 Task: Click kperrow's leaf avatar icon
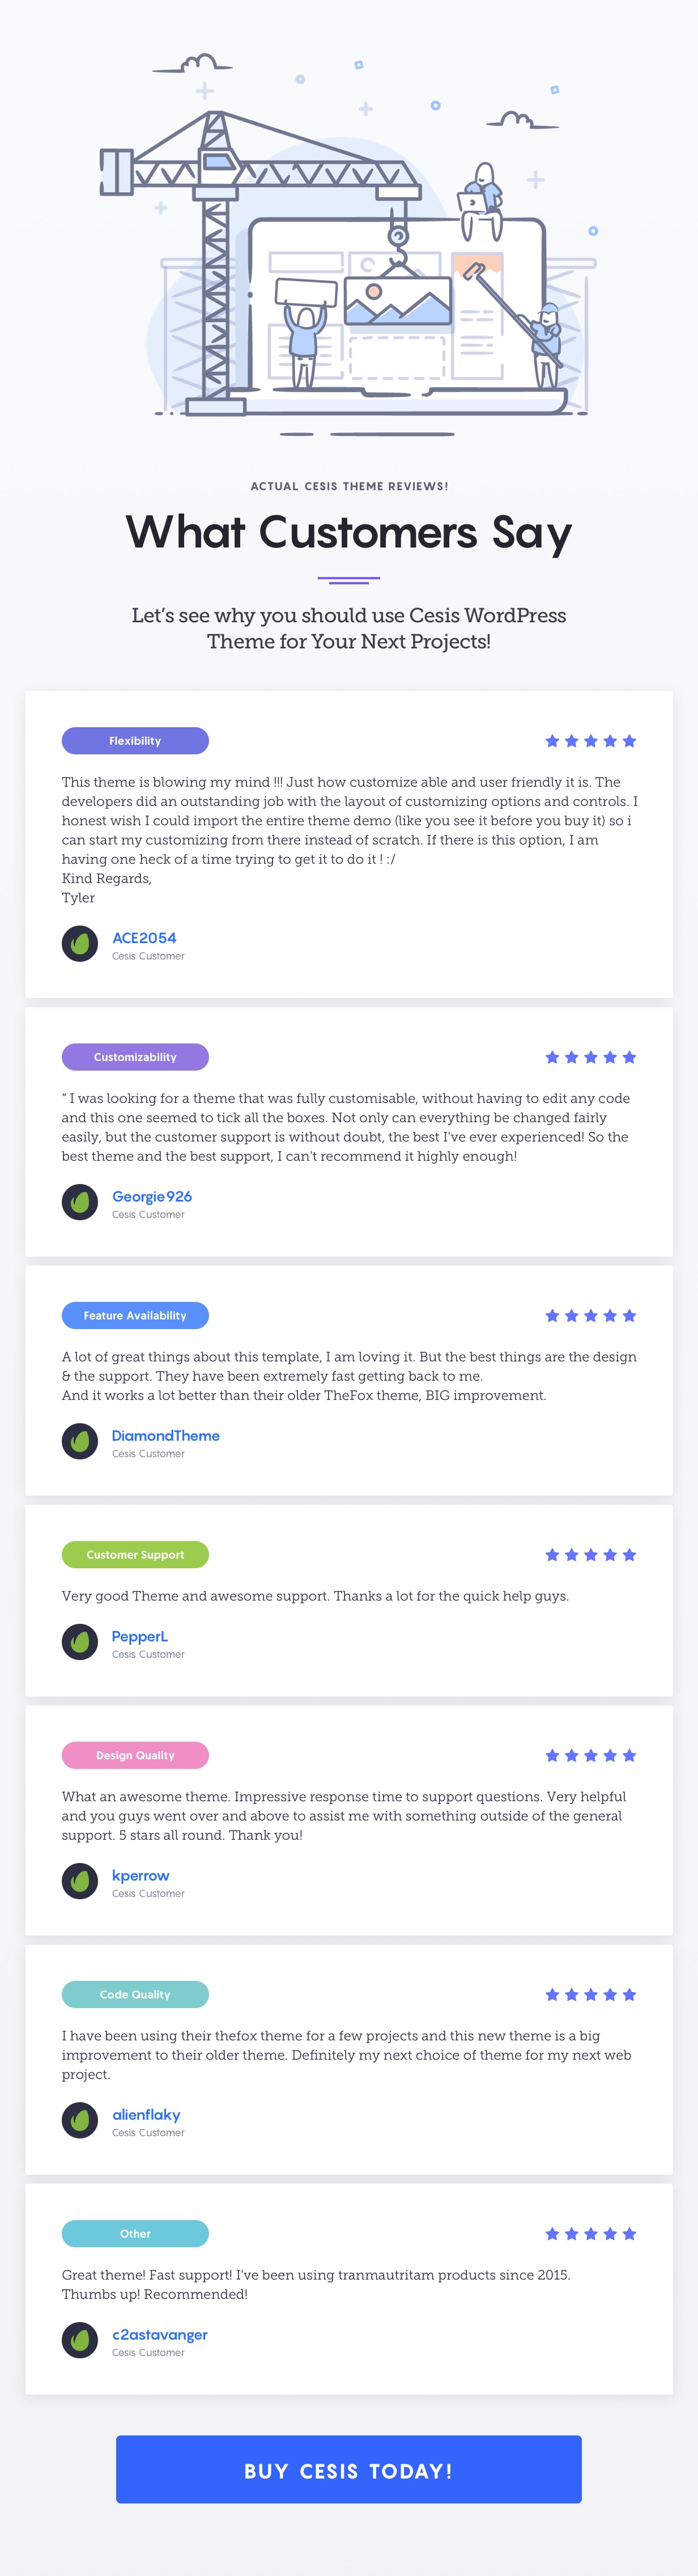tap(80, 1881)
